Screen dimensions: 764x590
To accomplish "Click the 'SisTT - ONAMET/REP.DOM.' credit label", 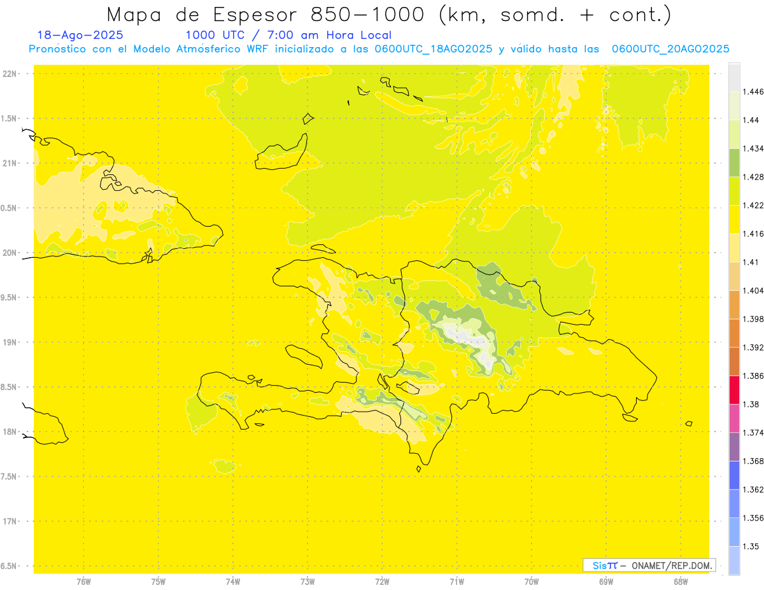I will point(649,565).
